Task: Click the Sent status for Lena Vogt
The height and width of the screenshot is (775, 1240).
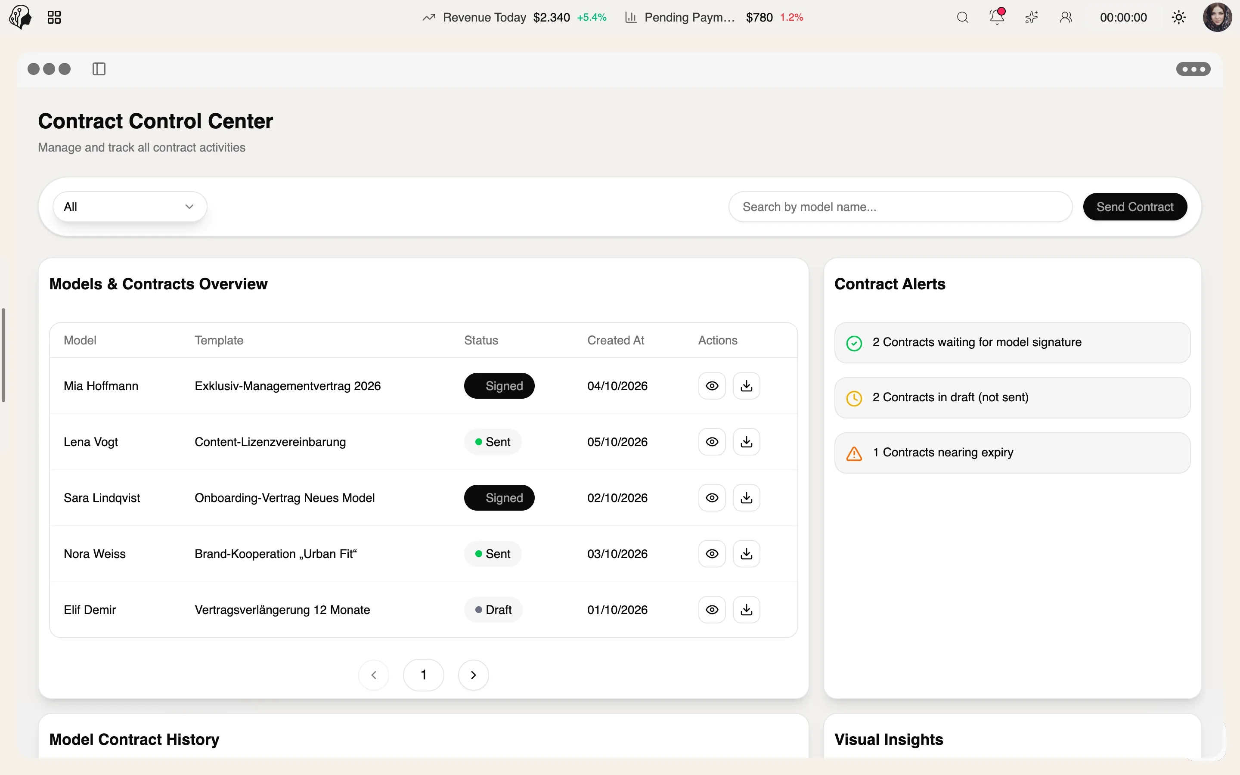Action: point(493,441)
